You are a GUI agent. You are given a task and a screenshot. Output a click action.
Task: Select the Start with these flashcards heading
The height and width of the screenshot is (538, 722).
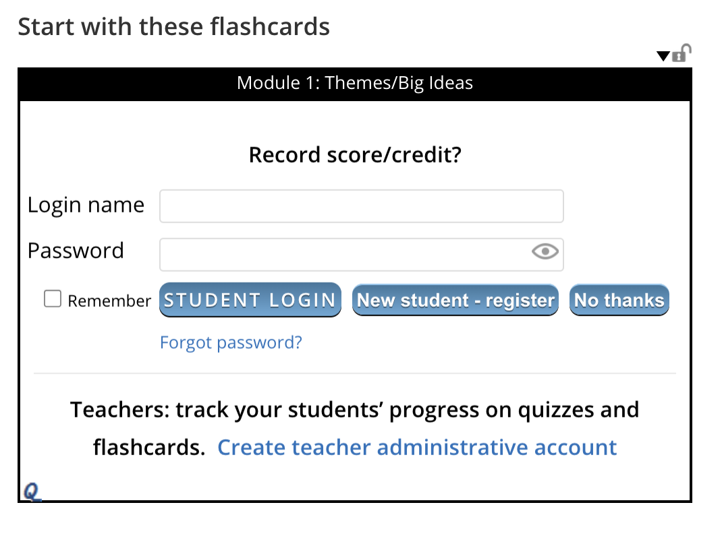pos(174,27)
